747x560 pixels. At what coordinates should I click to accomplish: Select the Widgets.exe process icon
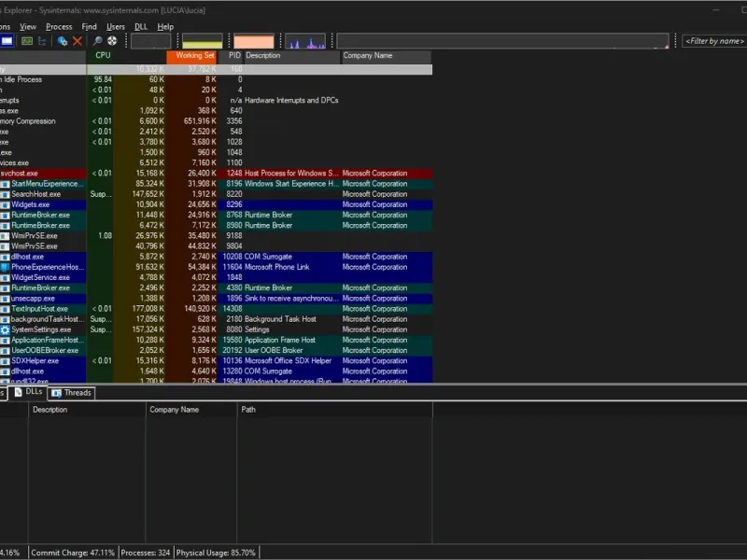(x=5, y=204)
